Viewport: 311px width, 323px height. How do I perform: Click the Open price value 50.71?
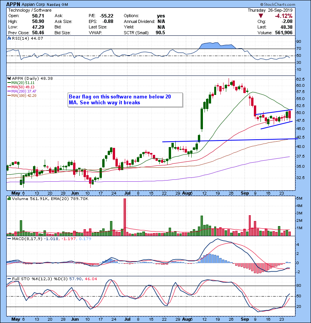click(38, 16)
